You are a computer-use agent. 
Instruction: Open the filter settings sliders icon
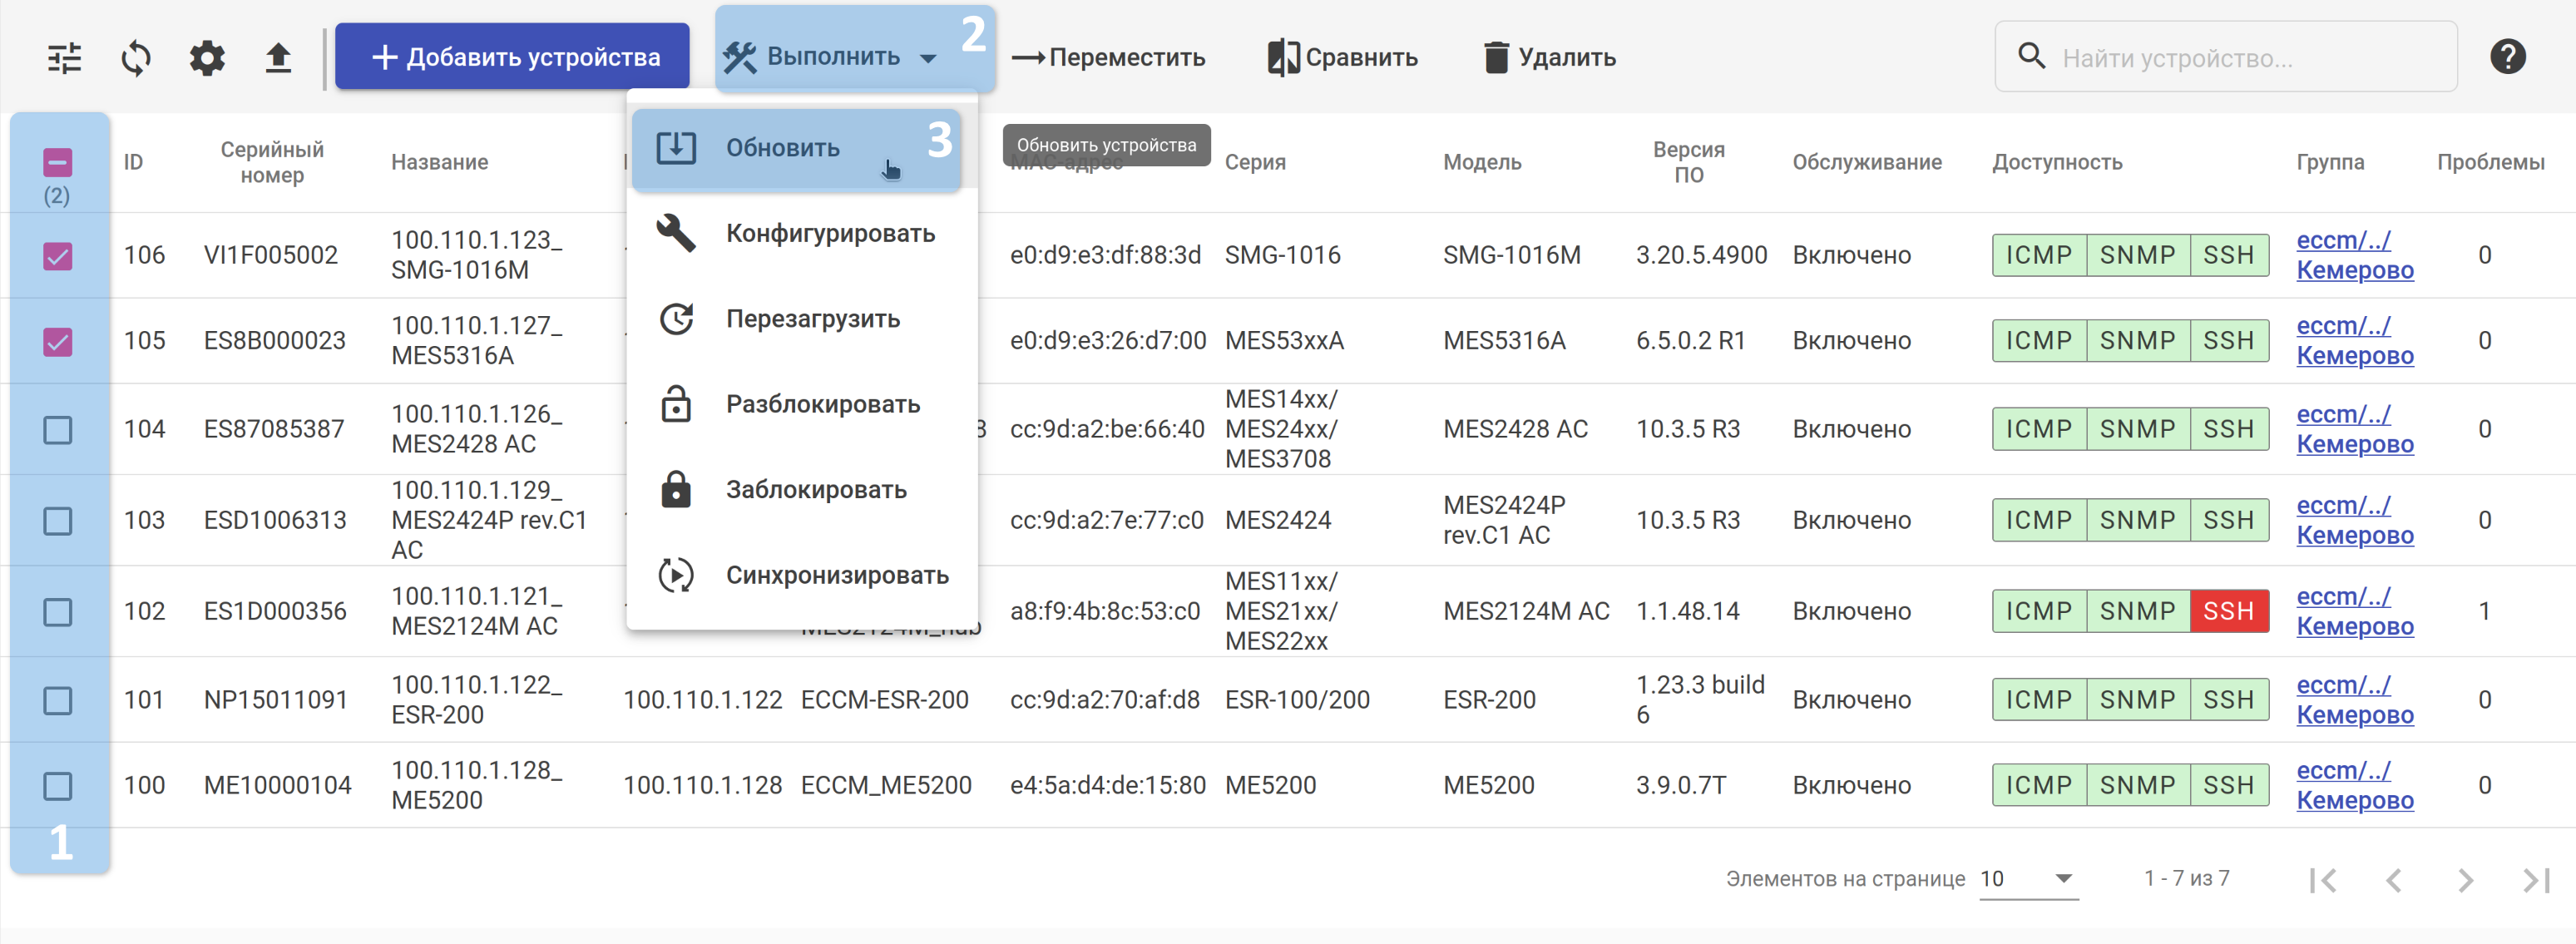click(65, 58)
